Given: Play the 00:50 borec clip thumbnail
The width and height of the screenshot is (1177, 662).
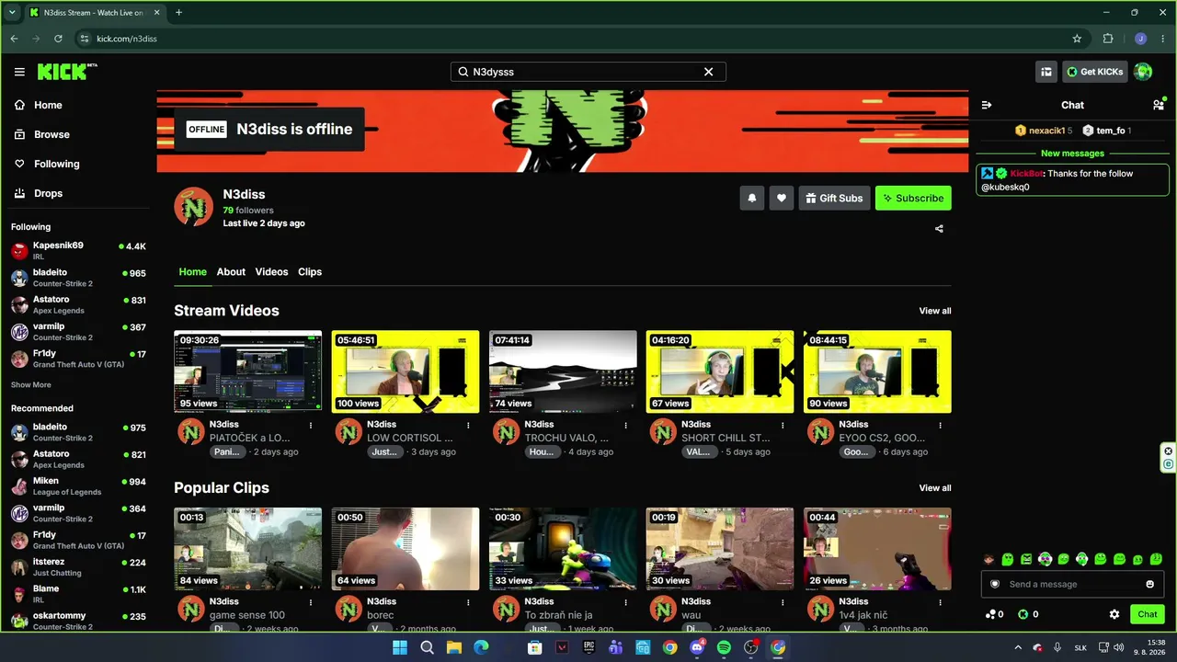Looking at the screenshot, I should tap(406, 549).
